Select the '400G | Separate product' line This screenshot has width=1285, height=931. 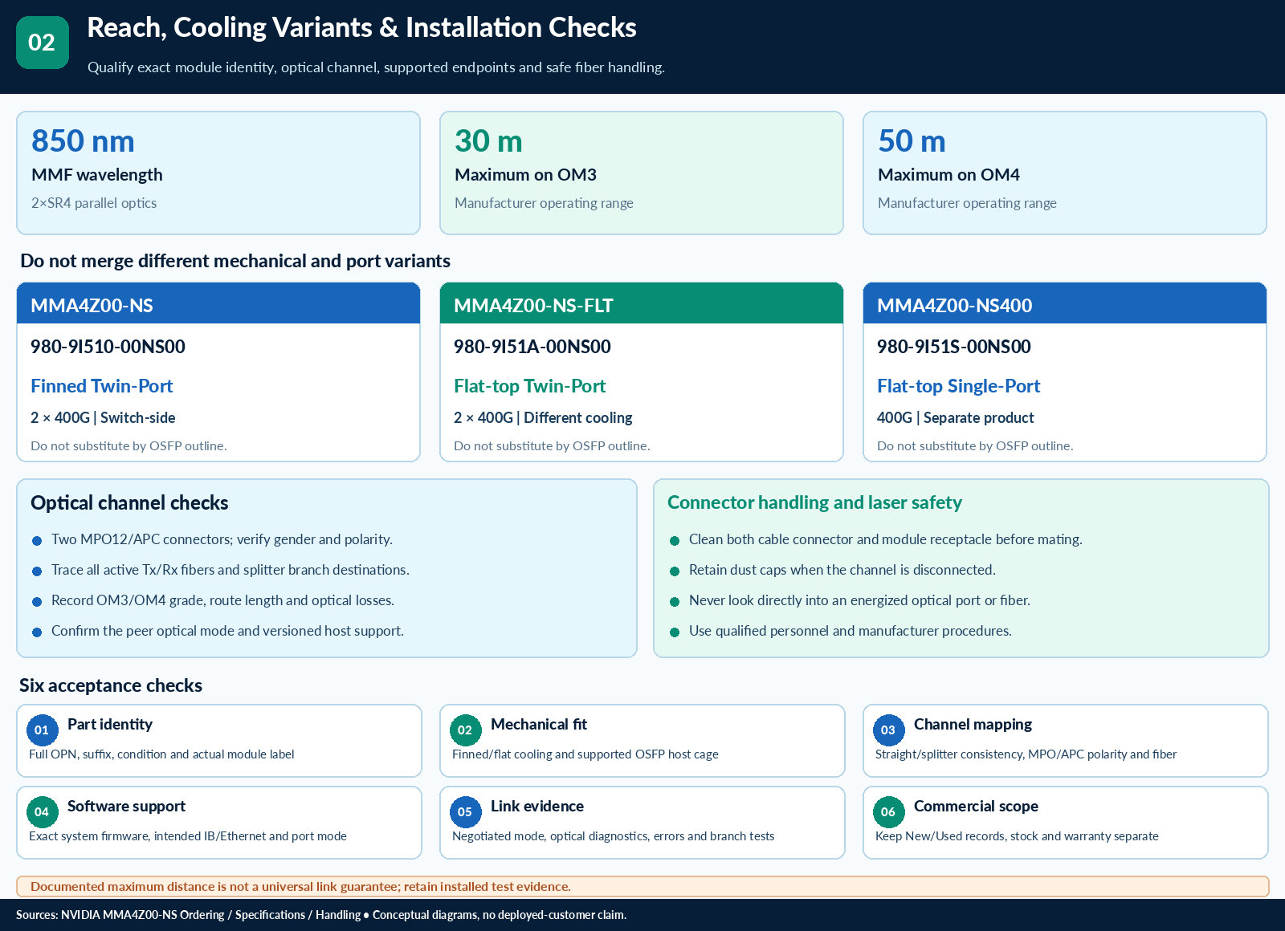tap(955, 417)
